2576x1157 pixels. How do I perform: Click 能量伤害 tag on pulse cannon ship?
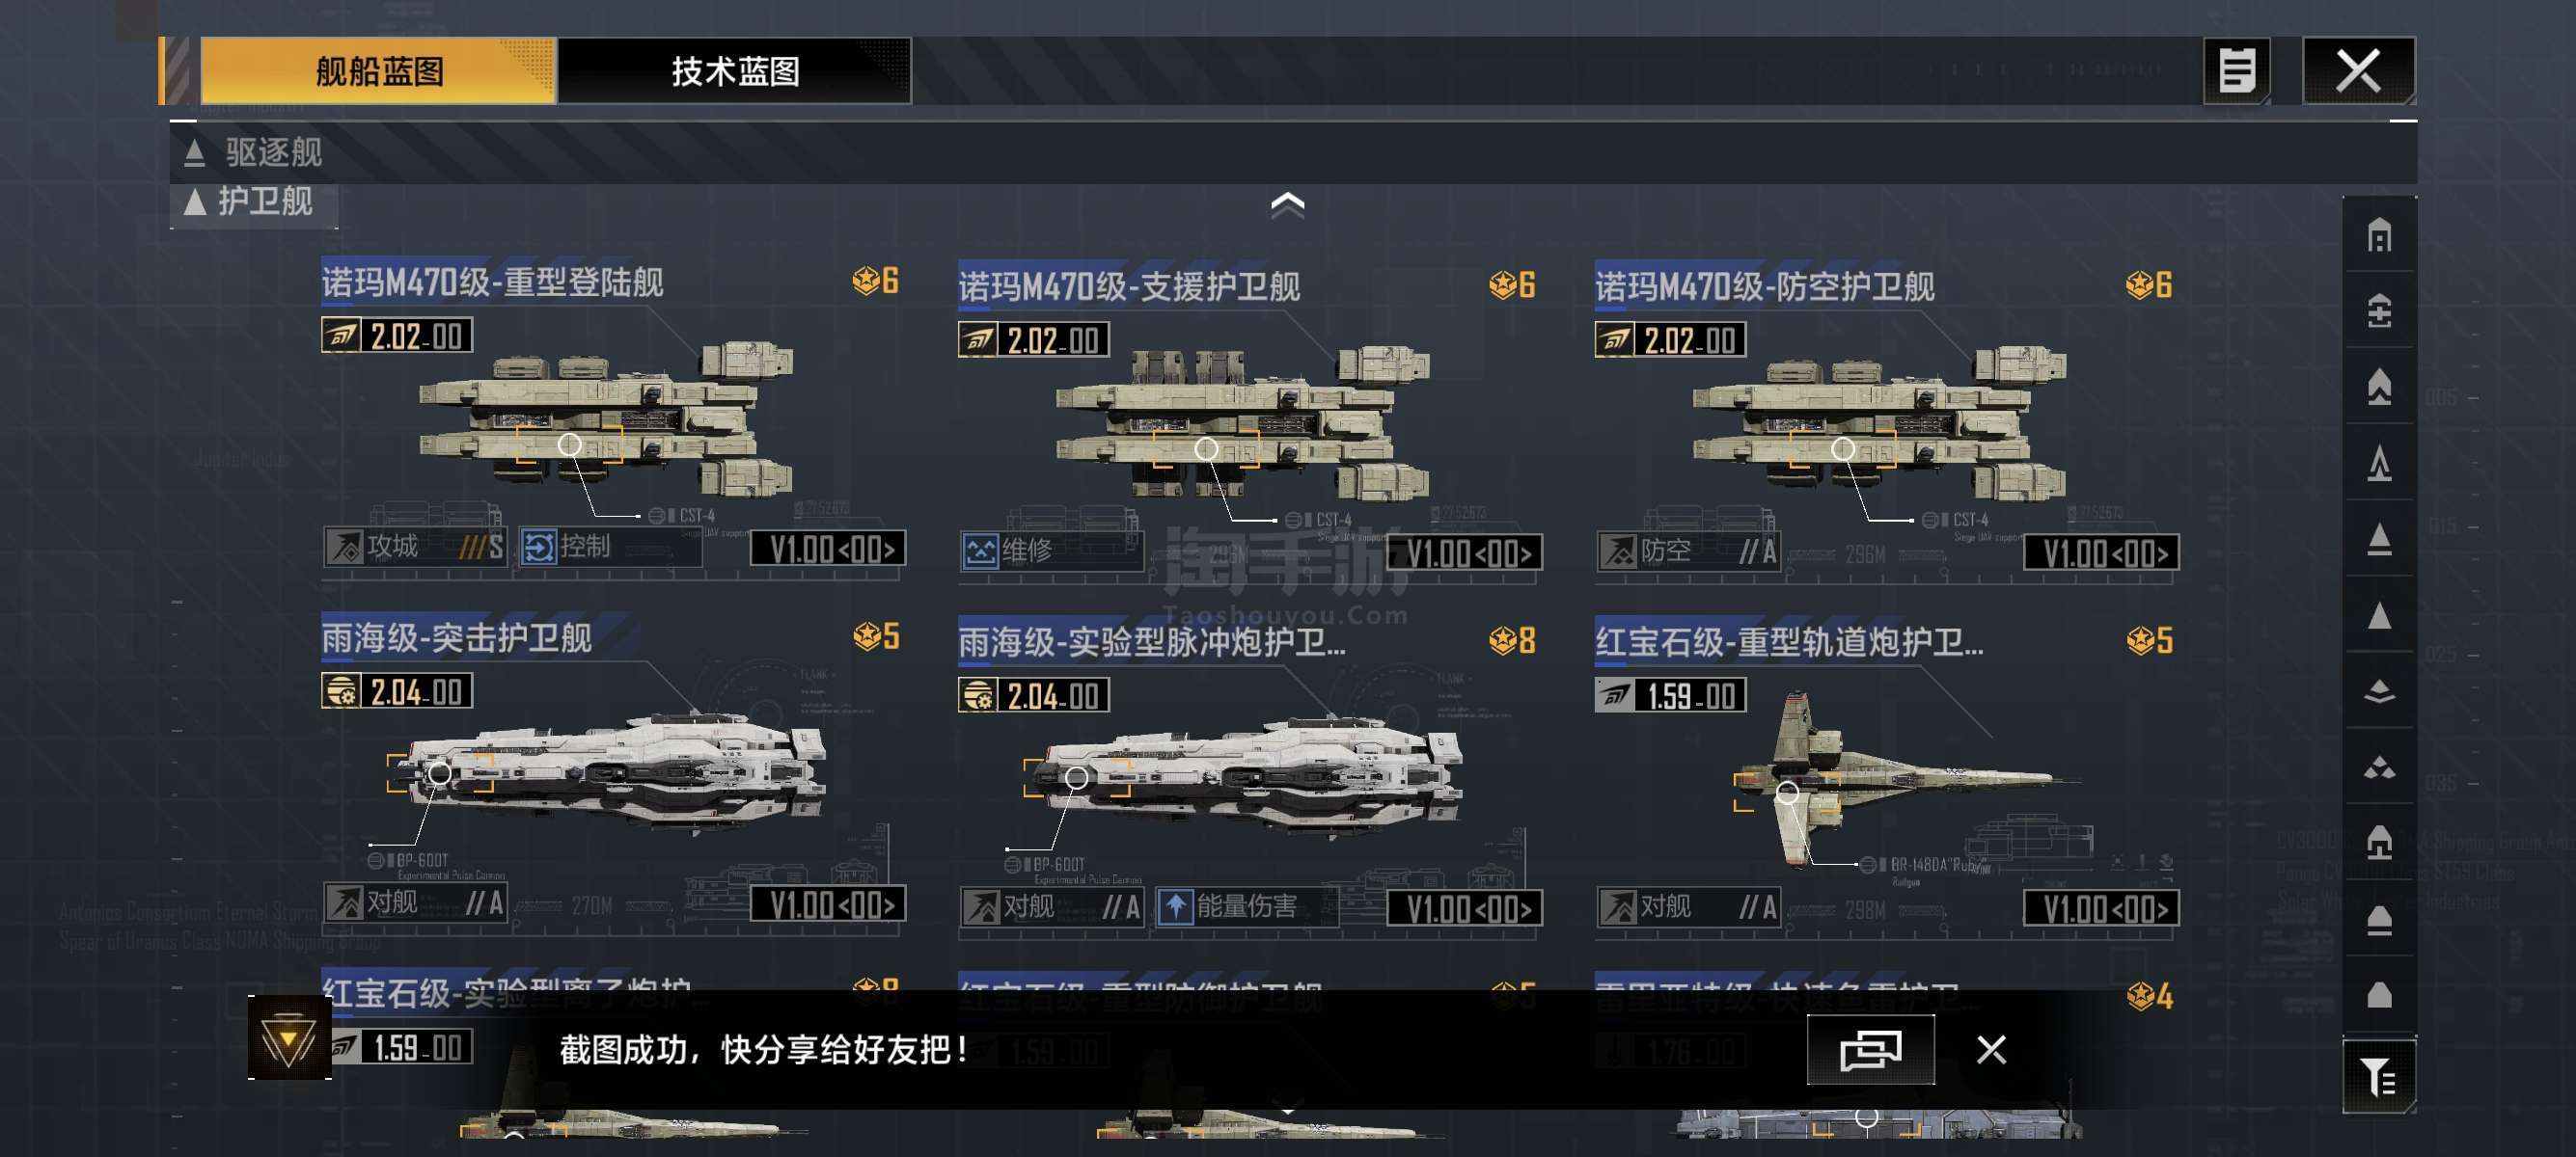[1246, 906]
